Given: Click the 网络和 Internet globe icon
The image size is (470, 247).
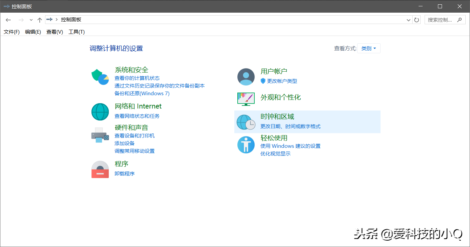Looking at the screenshot, I should (x=100, y=112).
